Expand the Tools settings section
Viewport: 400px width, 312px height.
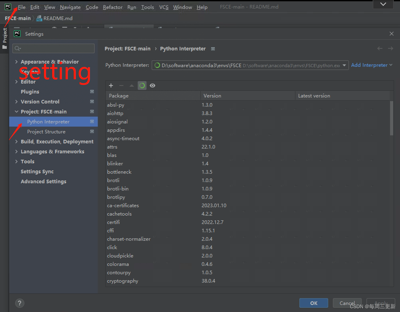[x=17, y=161]
